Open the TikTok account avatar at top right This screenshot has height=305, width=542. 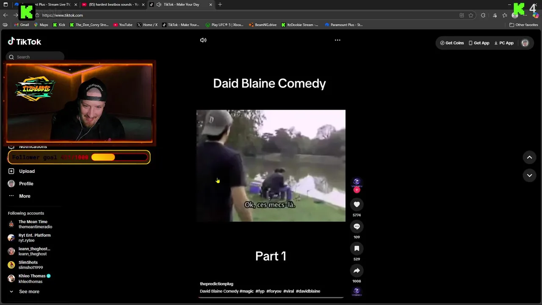coord(525,43)
